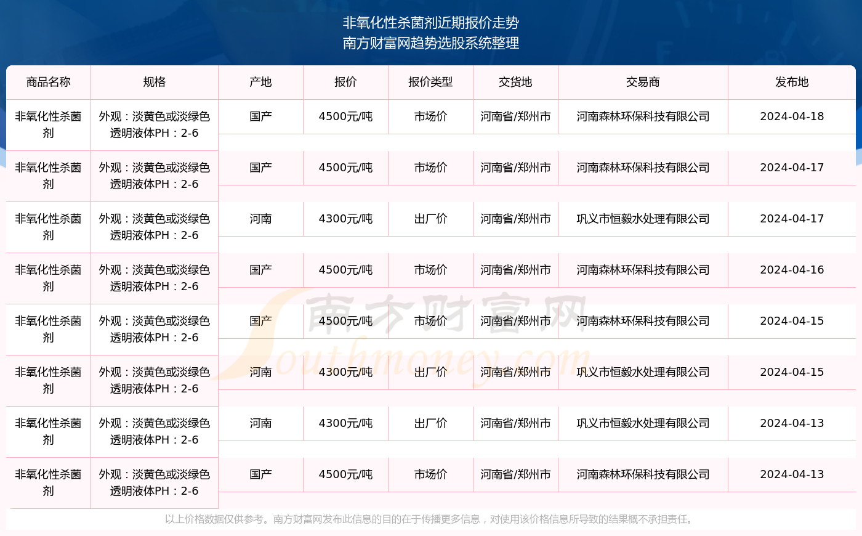Screen dimensions: 862x536
Task: Click the 商品名称 column header
Action: (48, 82)
